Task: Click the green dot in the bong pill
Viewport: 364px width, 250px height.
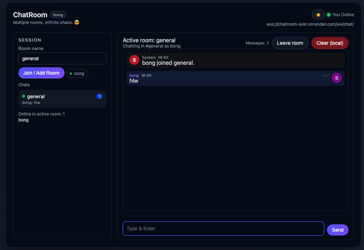Action: click(x=72, y=73)
